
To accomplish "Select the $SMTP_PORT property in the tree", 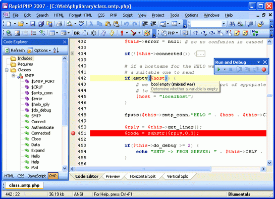I will (43, 81).
